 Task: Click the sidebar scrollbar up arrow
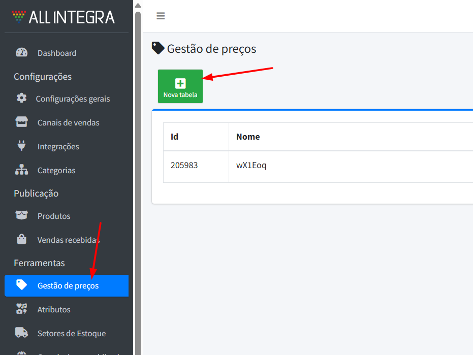click(x=138, y=6)
